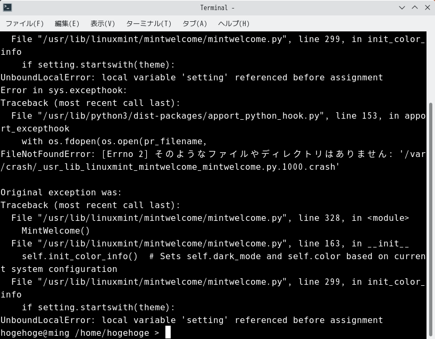
Task: Click the 'with os.fdopen(os.open(pr_filename,' line
Action: click(x=114, y=142)
